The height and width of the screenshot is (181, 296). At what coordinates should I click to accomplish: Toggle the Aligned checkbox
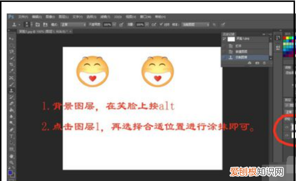click(161, 24)
